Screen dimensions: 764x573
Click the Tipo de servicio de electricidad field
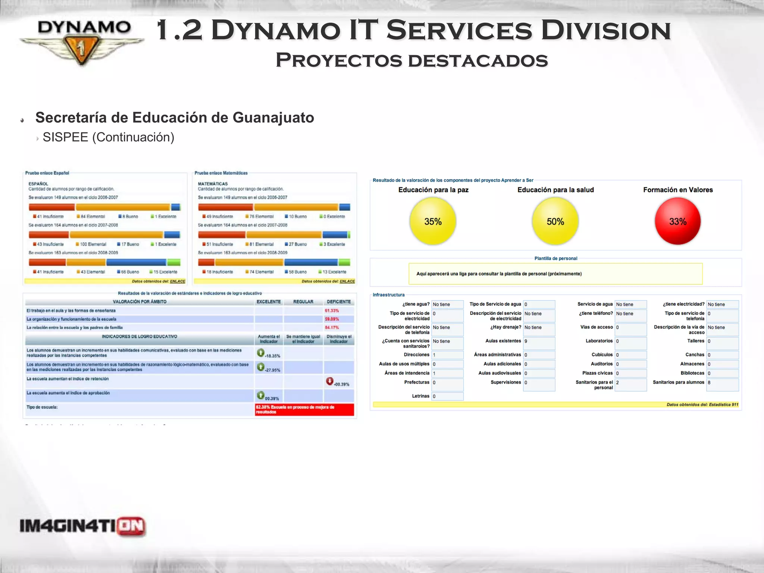click(448, 316)
